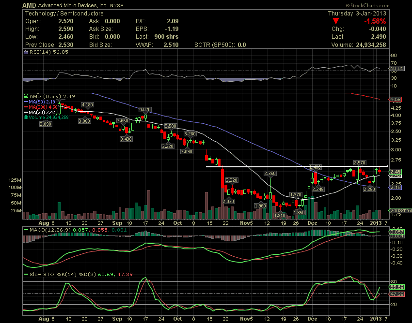Click the Open value 2.520
The image size is (412, 323).
(66, 21)
